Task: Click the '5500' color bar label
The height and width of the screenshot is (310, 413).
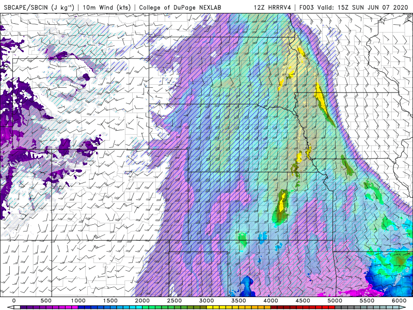Action: [x=368, y=301]
